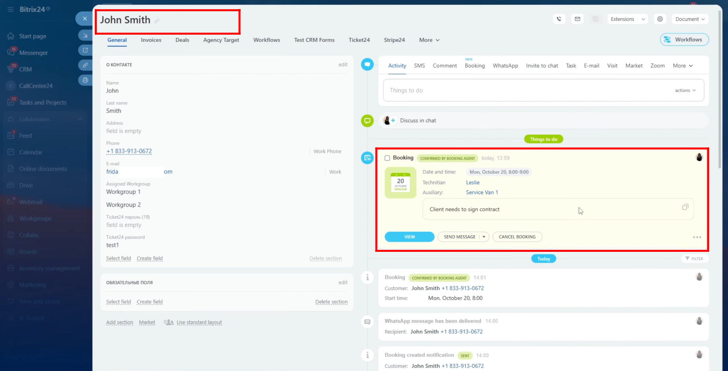Open the timeline Filter control
The height and width of the screenshot is (371, 728).
(x=694, y=259)
